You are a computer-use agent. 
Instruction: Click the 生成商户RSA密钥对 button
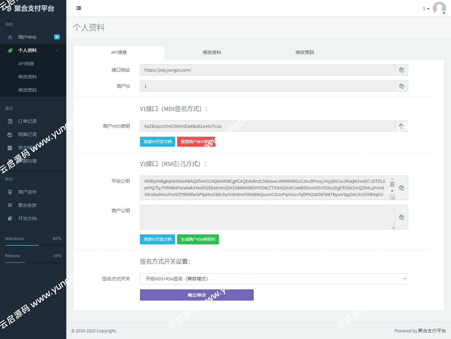[x=198, y=239]
